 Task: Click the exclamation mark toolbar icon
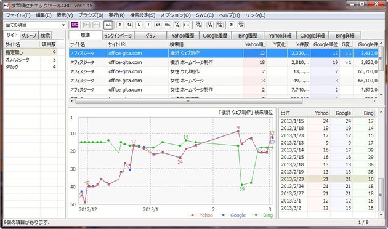click(x=148, y=25)
